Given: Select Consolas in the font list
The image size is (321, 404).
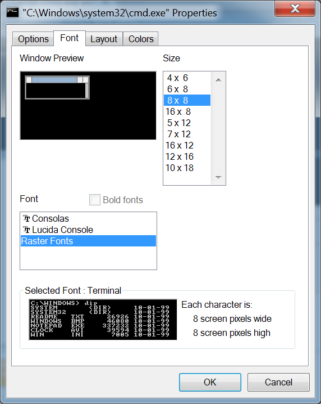Looking at the screenshot, I should click(88, 218).
